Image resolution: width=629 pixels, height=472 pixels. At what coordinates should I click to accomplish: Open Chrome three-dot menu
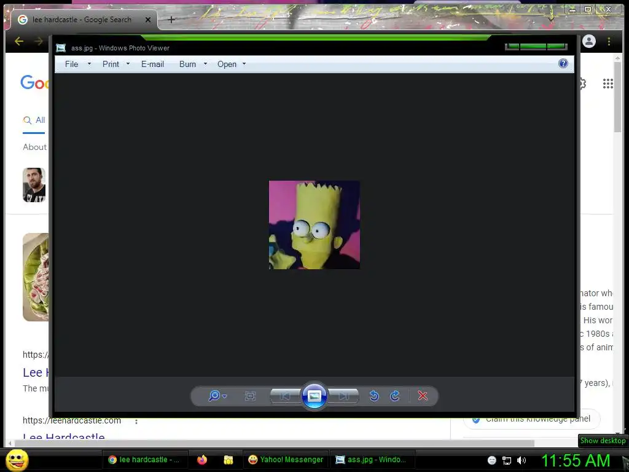pyautogui.click(x=609, y=41)
